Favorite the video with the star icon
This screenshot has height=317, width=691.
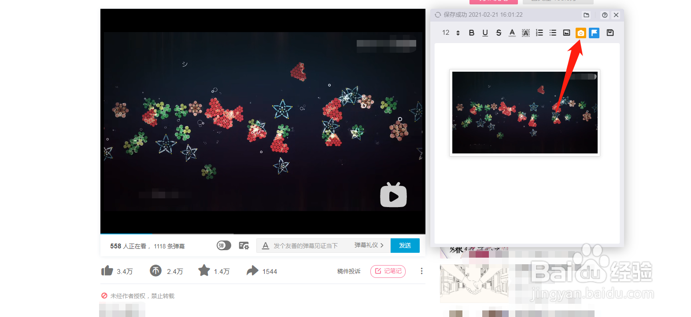pyautogui.click(x=204, y=270)
